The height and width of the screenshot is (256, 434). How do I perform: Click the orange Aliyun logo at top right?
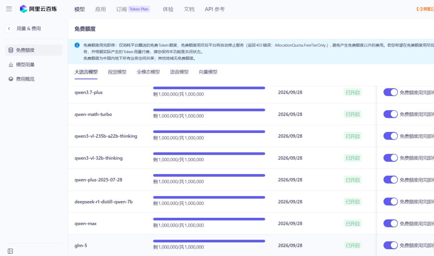tap(425, 9)
